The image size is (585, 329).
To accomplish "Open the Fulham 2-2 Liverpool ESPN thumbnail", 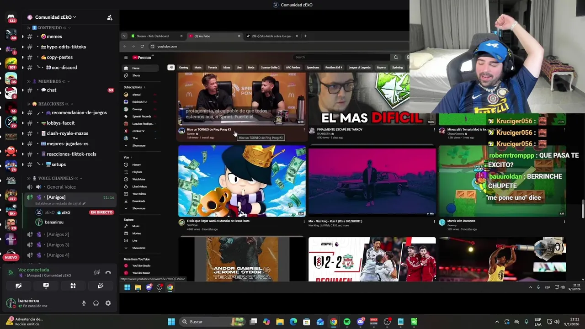I will 372,260.
